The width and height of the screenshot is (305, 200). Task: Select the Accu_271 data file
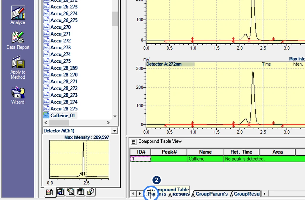[x=60, y=34]
